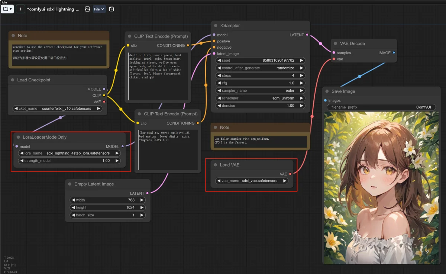
Task: Collapse the Load Checkpoint node title dot
Action: (x=13, y=80)
